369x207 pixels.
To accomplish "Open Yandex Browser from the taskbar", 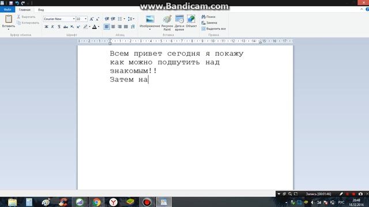I will click(x=113, y=202).
